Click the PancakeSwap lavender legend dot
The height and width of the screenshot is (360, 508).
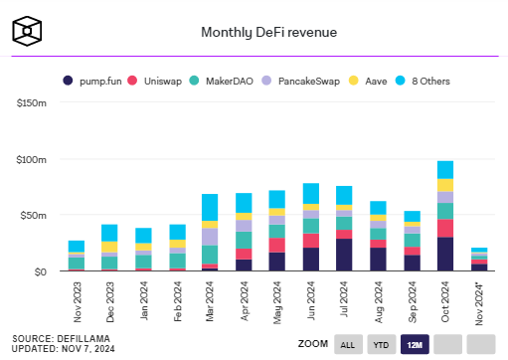click(x=266, y=81)
